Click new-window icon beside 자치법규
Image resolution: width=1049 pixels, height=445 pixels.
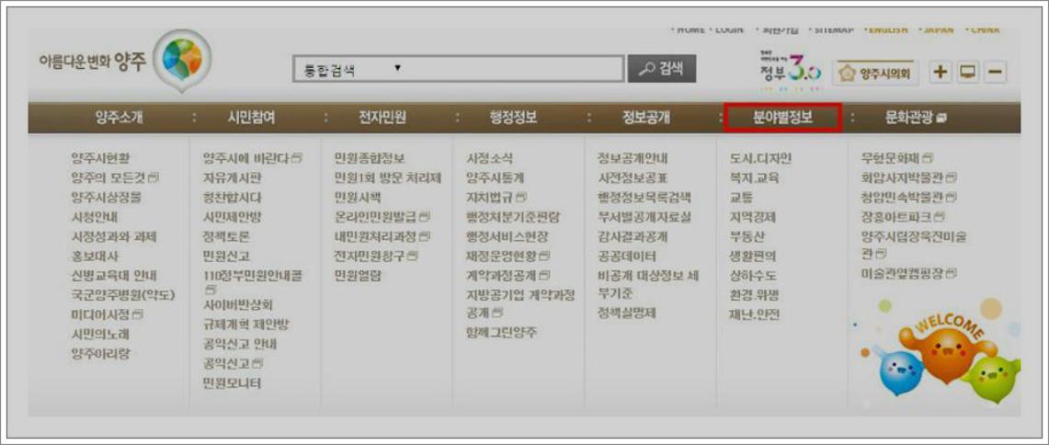[522, 198]
